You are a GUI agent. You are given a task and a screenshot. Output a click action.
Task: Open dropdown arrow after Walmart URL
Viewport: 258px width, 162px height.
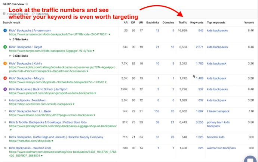click(42, 156)
